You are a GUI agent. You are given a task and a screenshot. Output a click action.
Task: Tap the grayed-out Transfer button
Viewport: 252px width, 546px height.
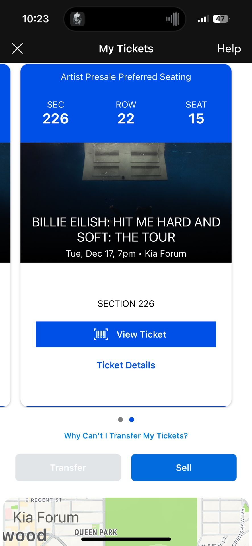(x=68, y=468)
